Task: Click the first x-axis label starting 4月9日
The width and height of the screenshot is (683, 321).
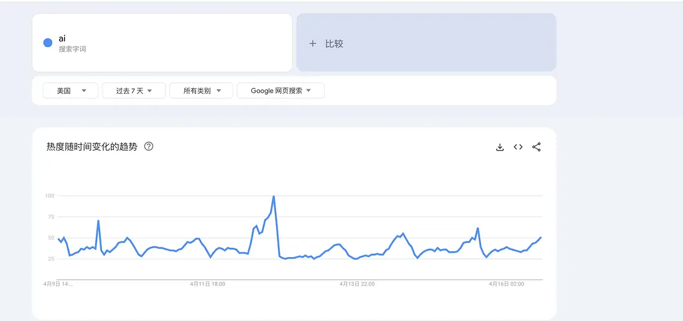Action: 58,284
